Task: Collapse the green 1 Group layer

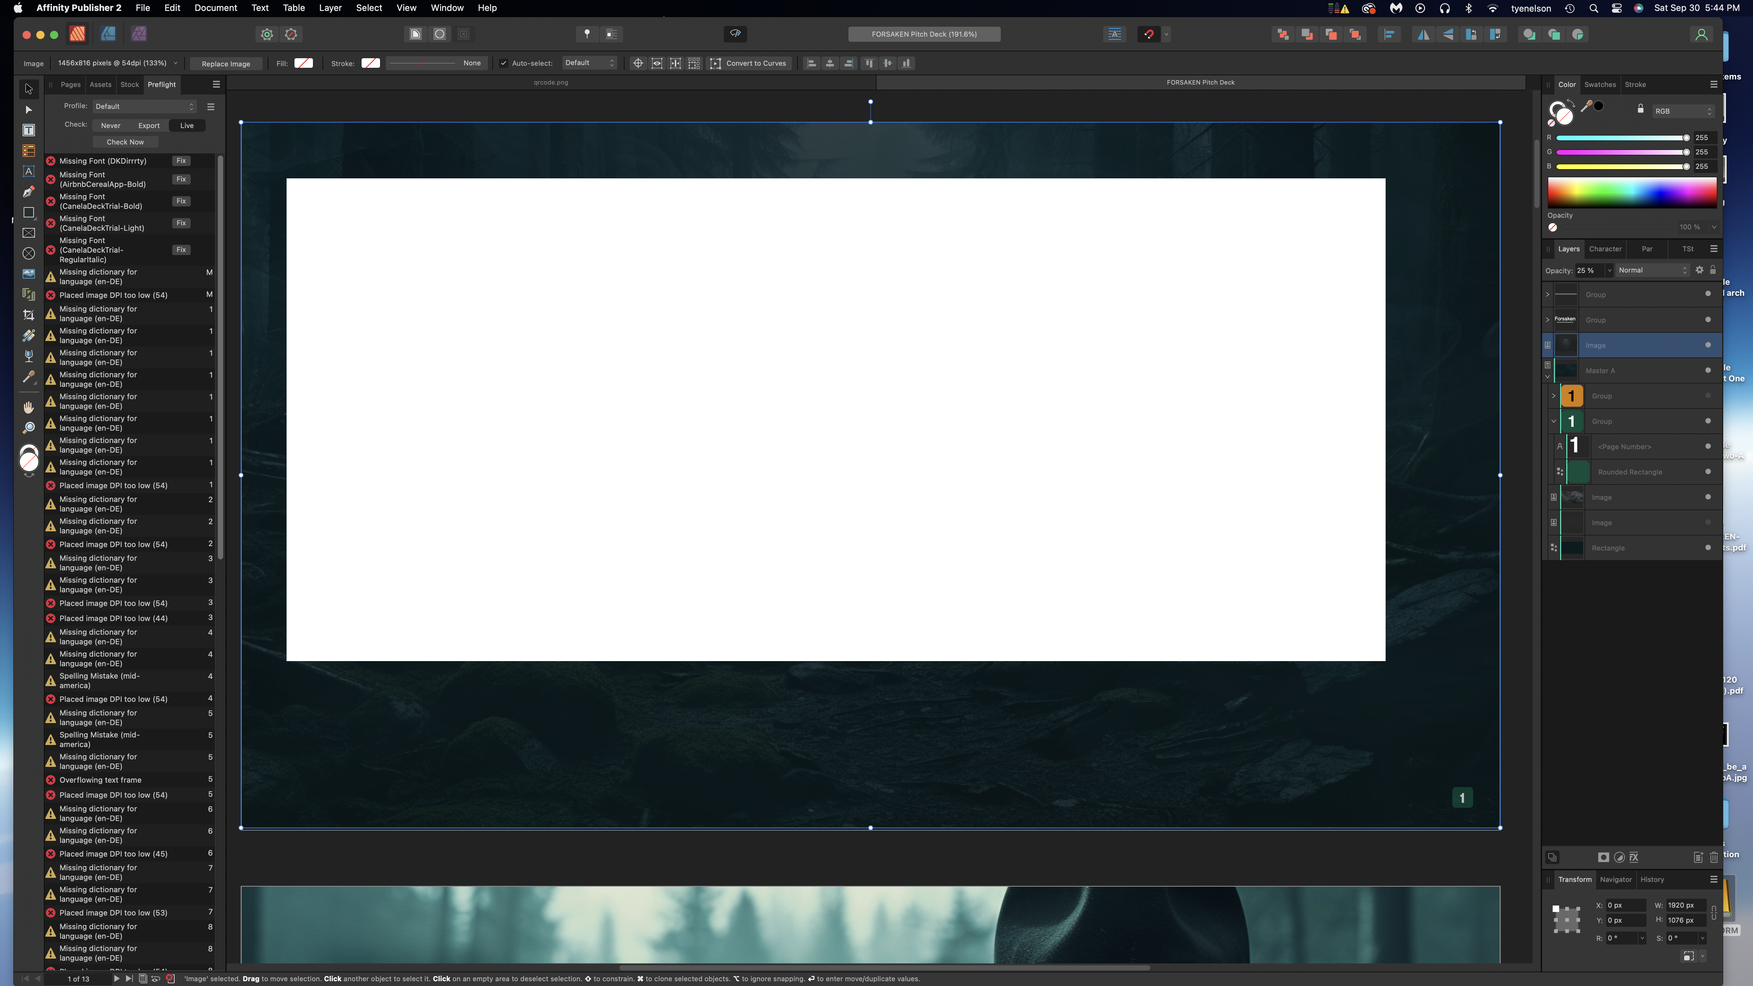Action: pyautogui.click(x=1554, y=421)
